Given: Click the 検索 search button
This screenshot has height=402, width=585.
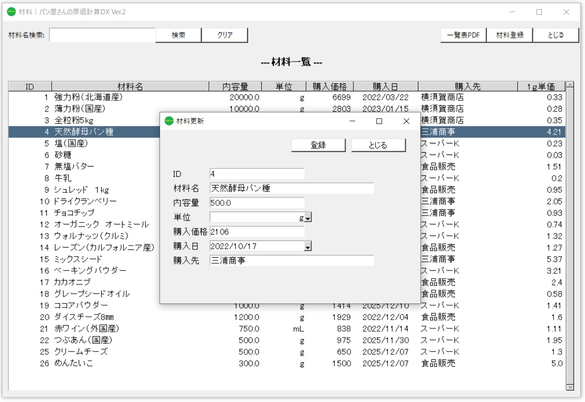Looking at the screenshot, I should [178, 35].
